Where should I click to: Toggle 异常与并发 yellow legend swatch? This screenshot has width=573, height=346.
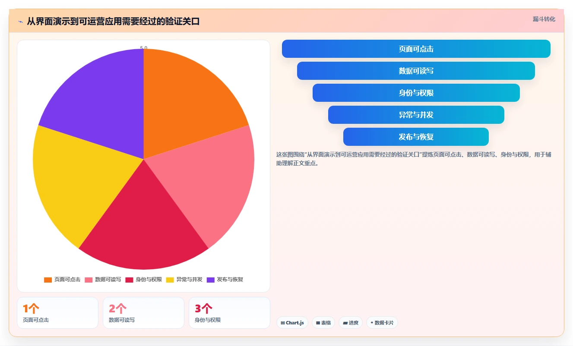[x=170, y=280]
